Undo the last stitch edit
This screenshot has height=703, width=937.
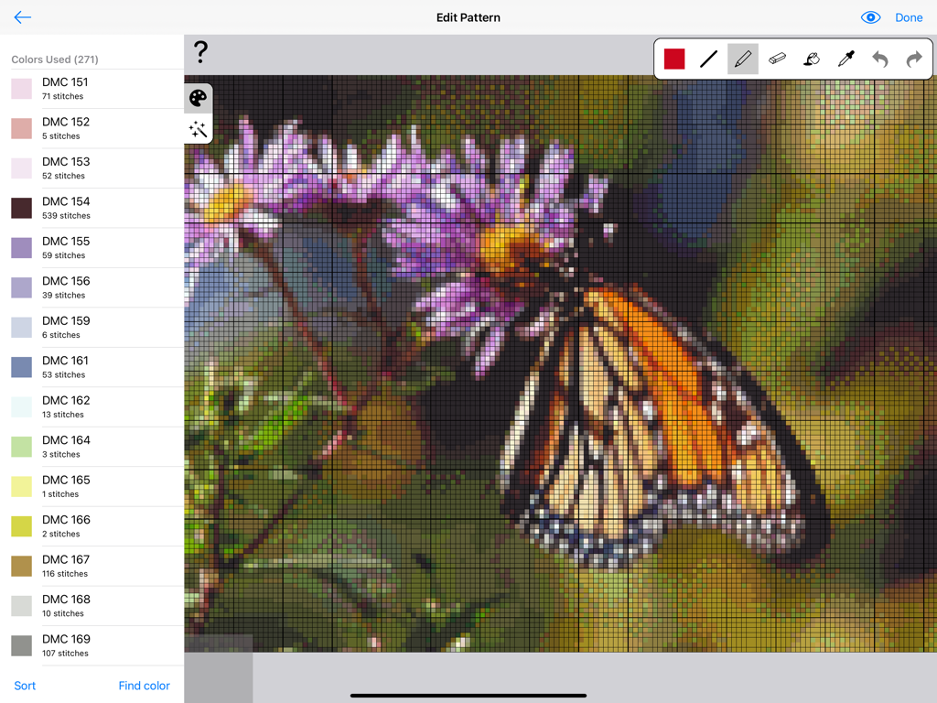tap(879, 59)
